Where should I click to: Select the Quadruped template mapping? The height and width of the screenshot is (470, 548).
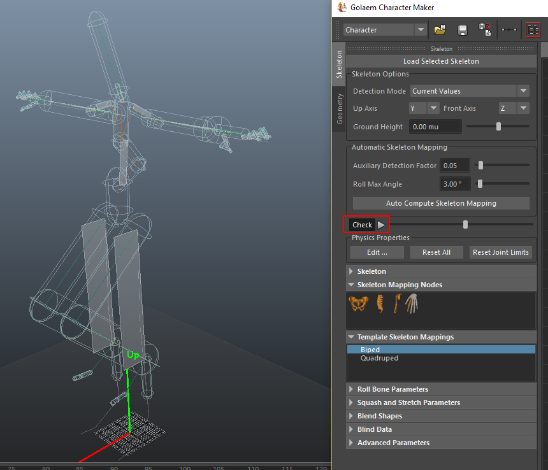[x=441, y=358]
